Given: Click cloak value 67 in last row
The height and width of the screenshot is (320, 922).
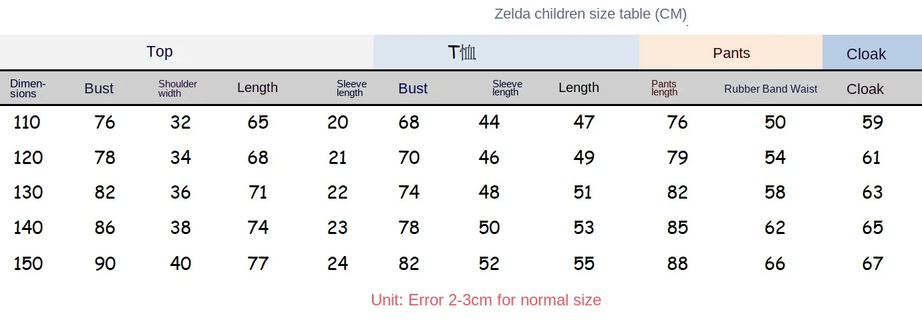Looking at the screenshot, I should coord(873,263).
